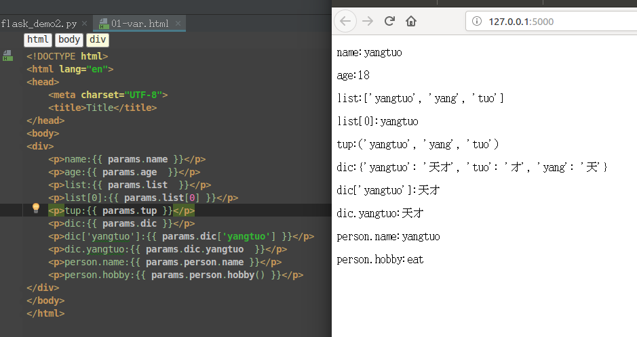Click 'age:18' text in browser page
Viewport: 637px width, 337px height.
(353, 75)
